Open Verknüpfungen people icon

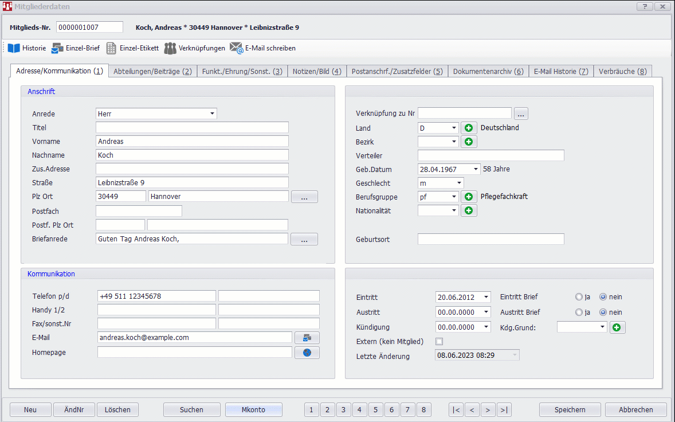pos(170,48)
